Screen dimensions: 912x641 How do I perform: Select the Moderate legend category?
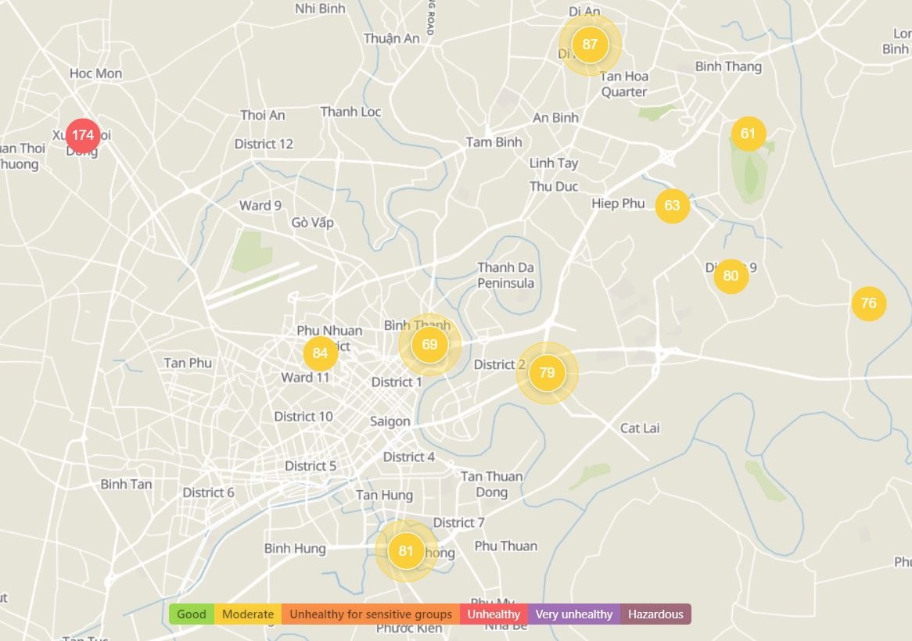click(x=248, y=614)
